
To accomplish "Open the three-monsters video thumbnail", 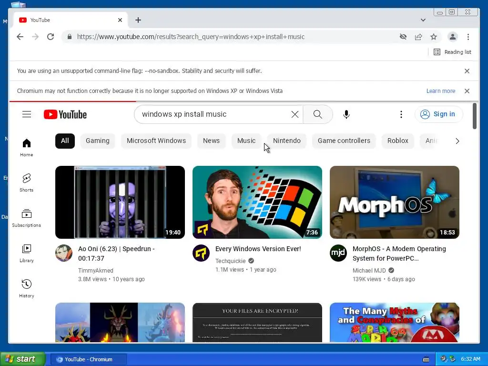I will 120,323.
